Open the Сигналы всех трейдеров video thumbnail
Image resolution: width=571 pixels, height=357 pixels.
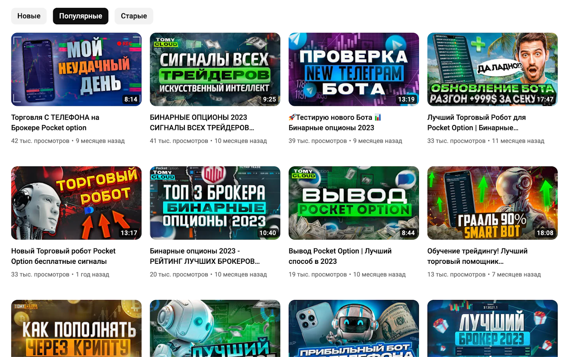pos(215,69)
